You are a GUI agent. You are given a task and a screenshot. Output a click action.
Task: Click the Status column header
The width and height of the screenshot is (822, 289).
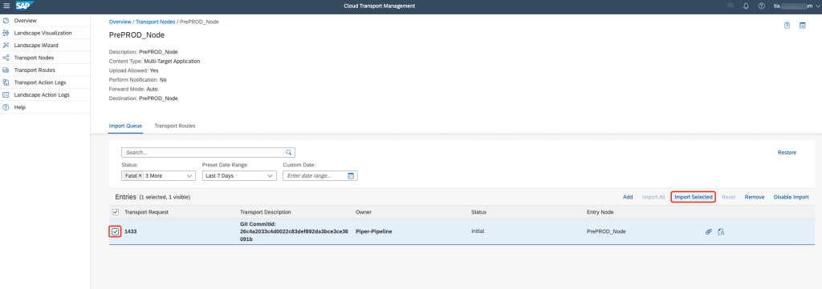point(478,212)
